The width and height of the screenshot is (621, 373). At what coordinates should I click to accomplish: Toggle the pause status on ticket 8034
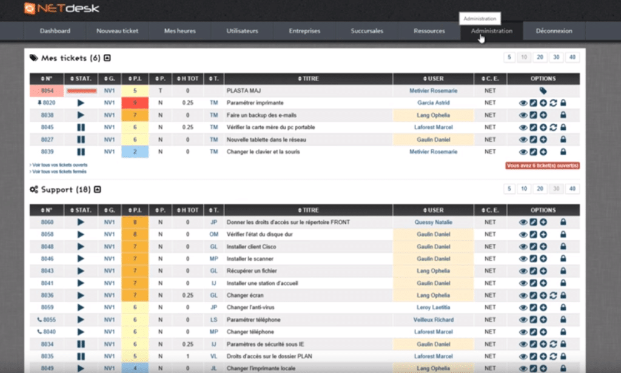coord(81,344)
